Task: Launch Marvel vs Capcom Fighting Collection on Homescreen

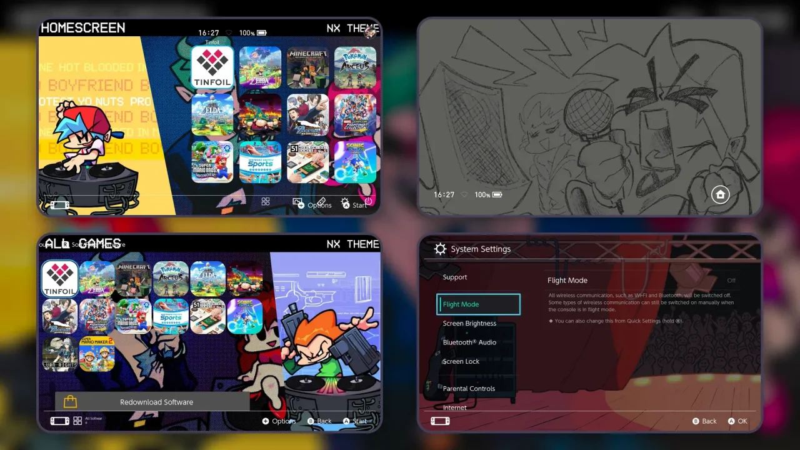Action: coord(355,115)
